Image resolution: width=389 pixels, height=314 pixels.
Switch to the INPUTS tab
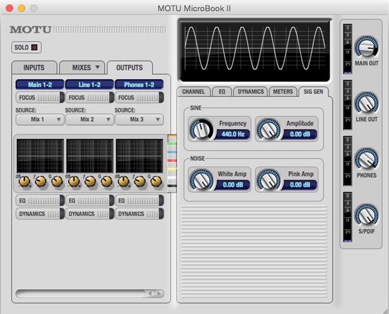[34, 67]
